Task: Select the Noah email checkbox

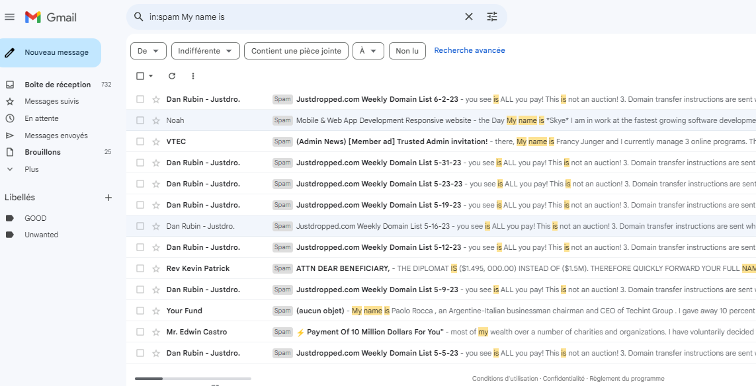Action: tap(140, 120)
